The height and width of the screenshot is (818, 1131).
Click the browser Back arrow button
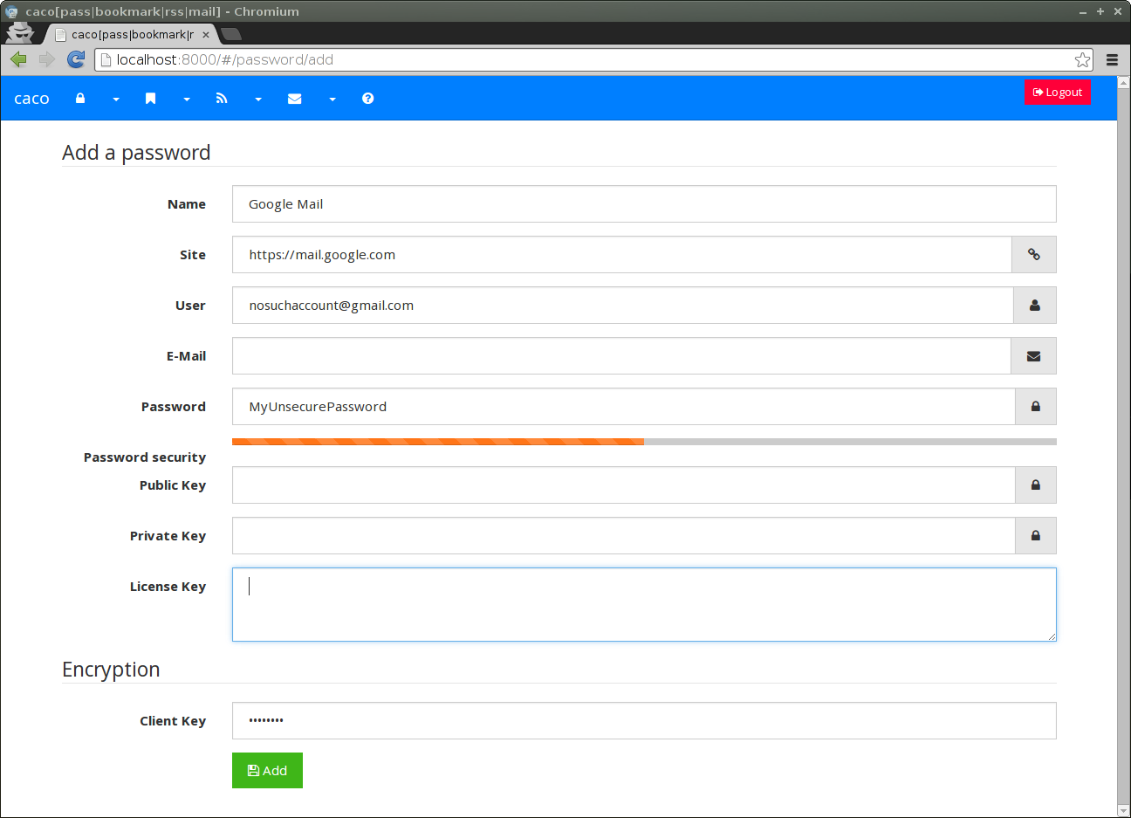point(18,59)
